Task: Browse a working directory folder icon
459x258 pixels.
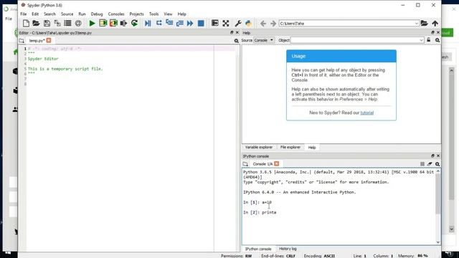Action: click(424, 23)
